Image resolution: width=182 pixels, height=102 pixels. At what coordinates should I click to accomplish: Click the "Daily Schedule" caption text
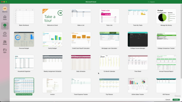click(x=81, y=71)
